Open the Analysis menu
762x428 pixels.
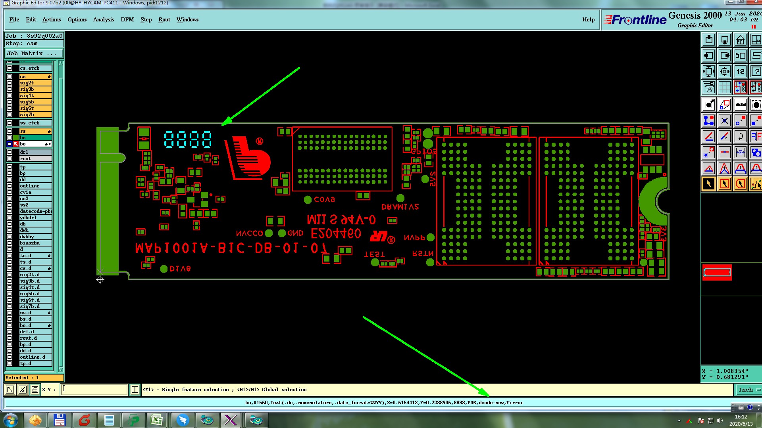point(103,19)
